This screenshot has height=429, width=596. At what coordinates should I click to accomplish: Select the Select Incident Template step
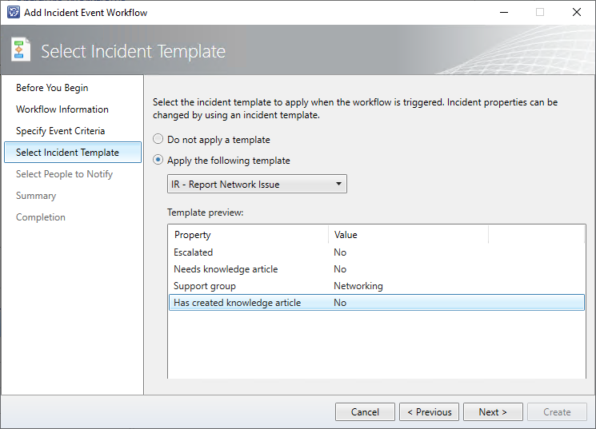(67, 153)
